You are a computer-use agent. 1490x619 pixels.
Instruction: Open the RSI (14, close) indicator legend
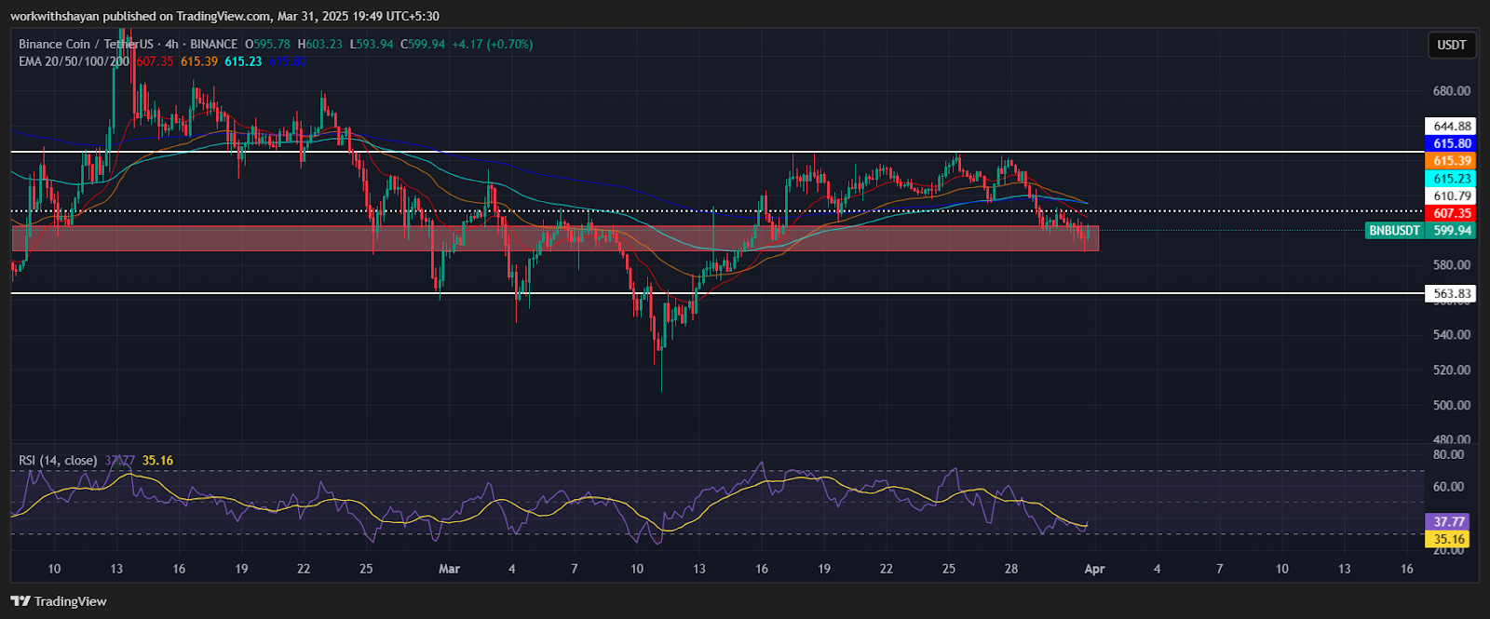(58, 460)
